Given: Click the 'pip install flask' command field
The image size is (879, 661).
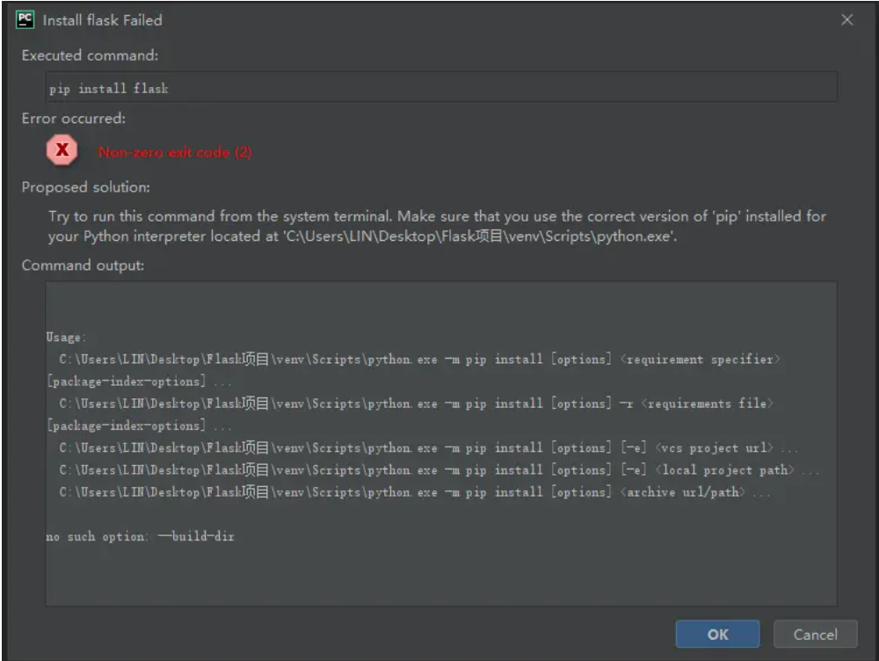Looking at the screenshot, I should (440, 88).
